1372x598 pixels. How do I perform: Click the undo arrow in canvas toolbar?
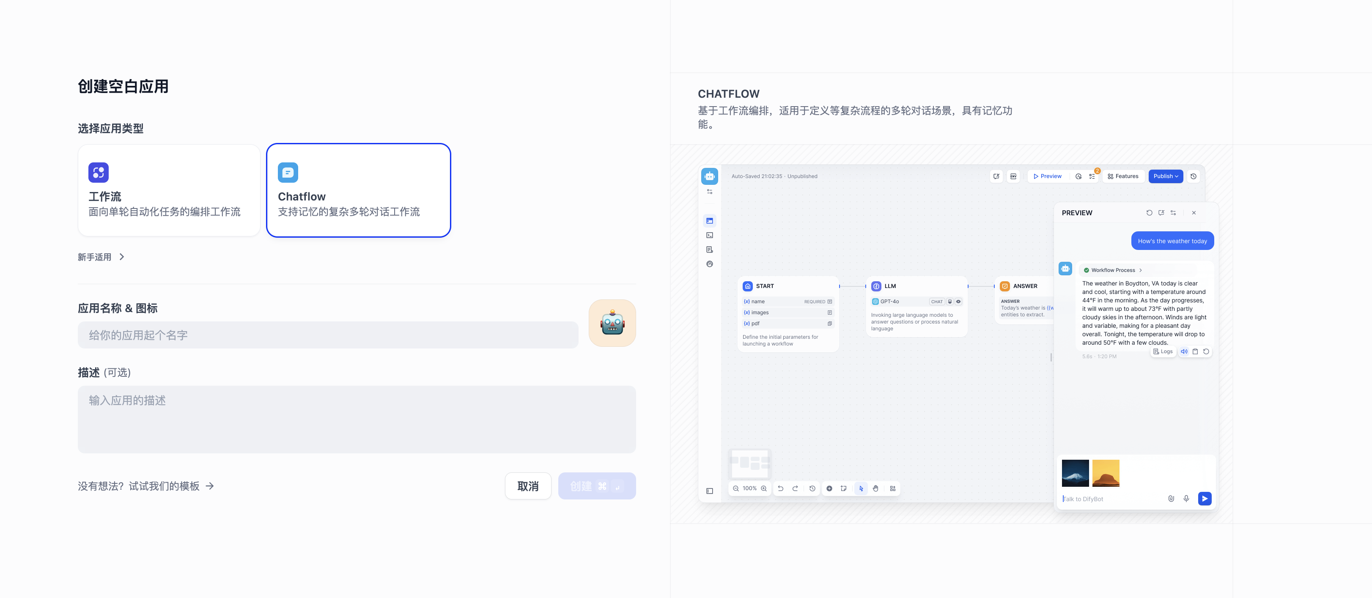tap(780, 489)
